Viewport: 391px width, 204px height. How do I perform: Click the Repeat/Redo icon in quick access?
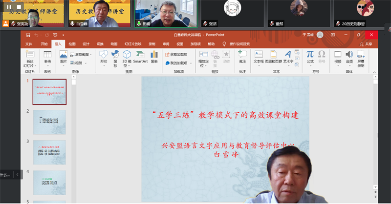47,35
